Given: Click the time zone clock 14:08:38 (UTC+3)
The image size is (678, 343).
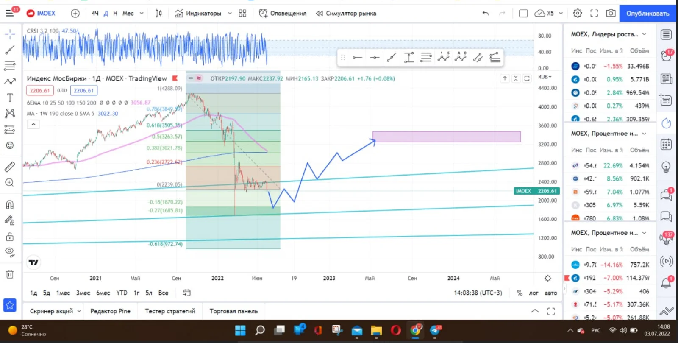Looking at the screenshot, I should coord(478,293).
